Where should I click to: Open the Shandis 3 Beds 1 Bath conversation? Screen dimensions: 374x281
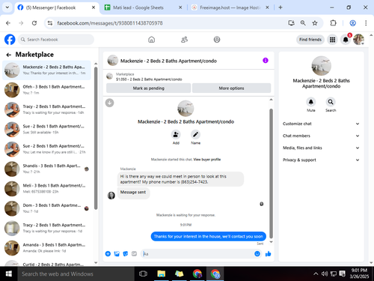[x=46, y=169]
